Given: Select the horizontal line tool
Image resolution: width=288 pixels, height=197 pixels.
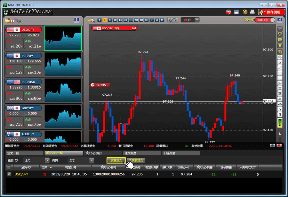Looking at the screenshot, I should [280, 73].
